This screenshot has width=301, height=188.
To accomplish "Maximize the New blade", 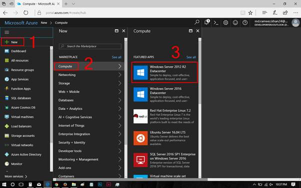I will click(x=116, y=31).
